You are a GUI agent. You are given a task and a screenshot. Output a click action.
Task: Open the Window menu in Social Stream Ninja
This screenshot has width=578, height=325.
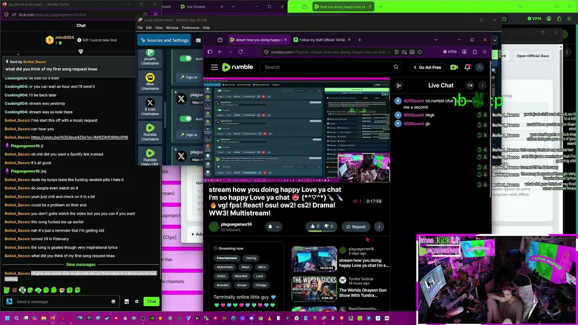172,28
